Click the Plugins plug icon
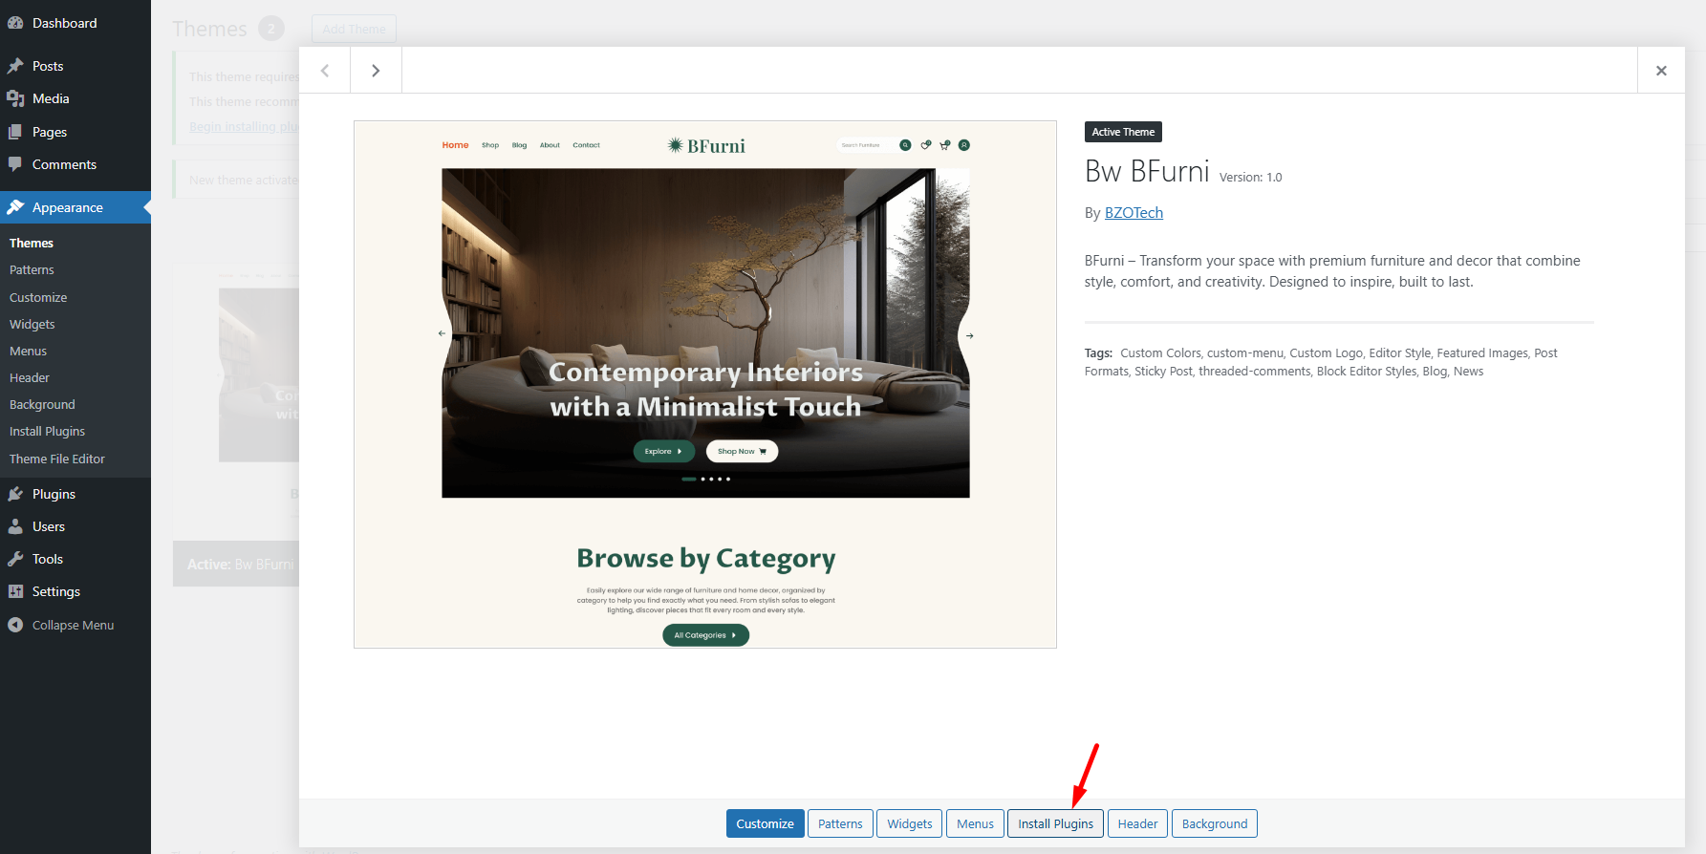1706x854 pixels. tap(15, 494)
